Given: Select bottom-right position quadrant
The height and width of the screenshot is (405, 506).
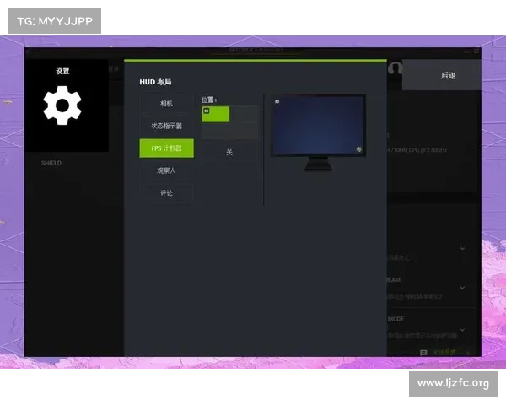Looking at the screenshot, I should tap(244, 132).
